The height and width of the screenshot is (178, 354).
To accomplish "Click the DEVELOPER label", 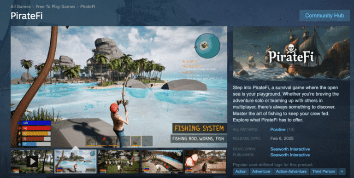I will [244, 149].
